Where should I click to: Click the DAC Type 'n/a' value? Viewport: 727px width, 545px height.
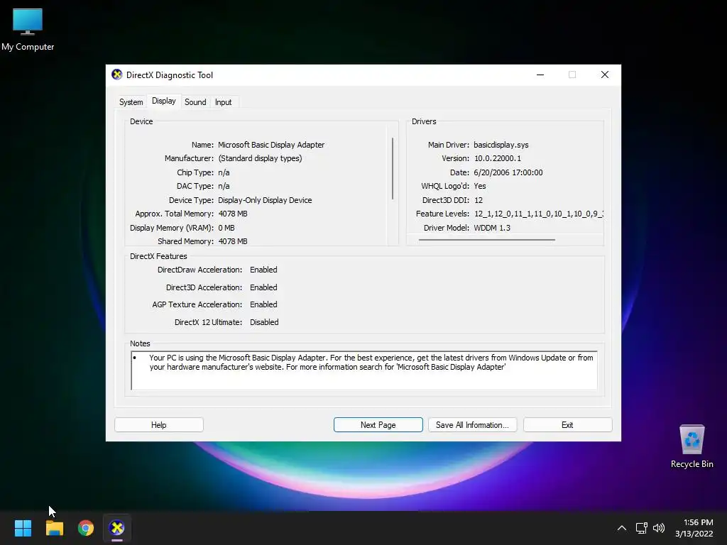point(224,186)
